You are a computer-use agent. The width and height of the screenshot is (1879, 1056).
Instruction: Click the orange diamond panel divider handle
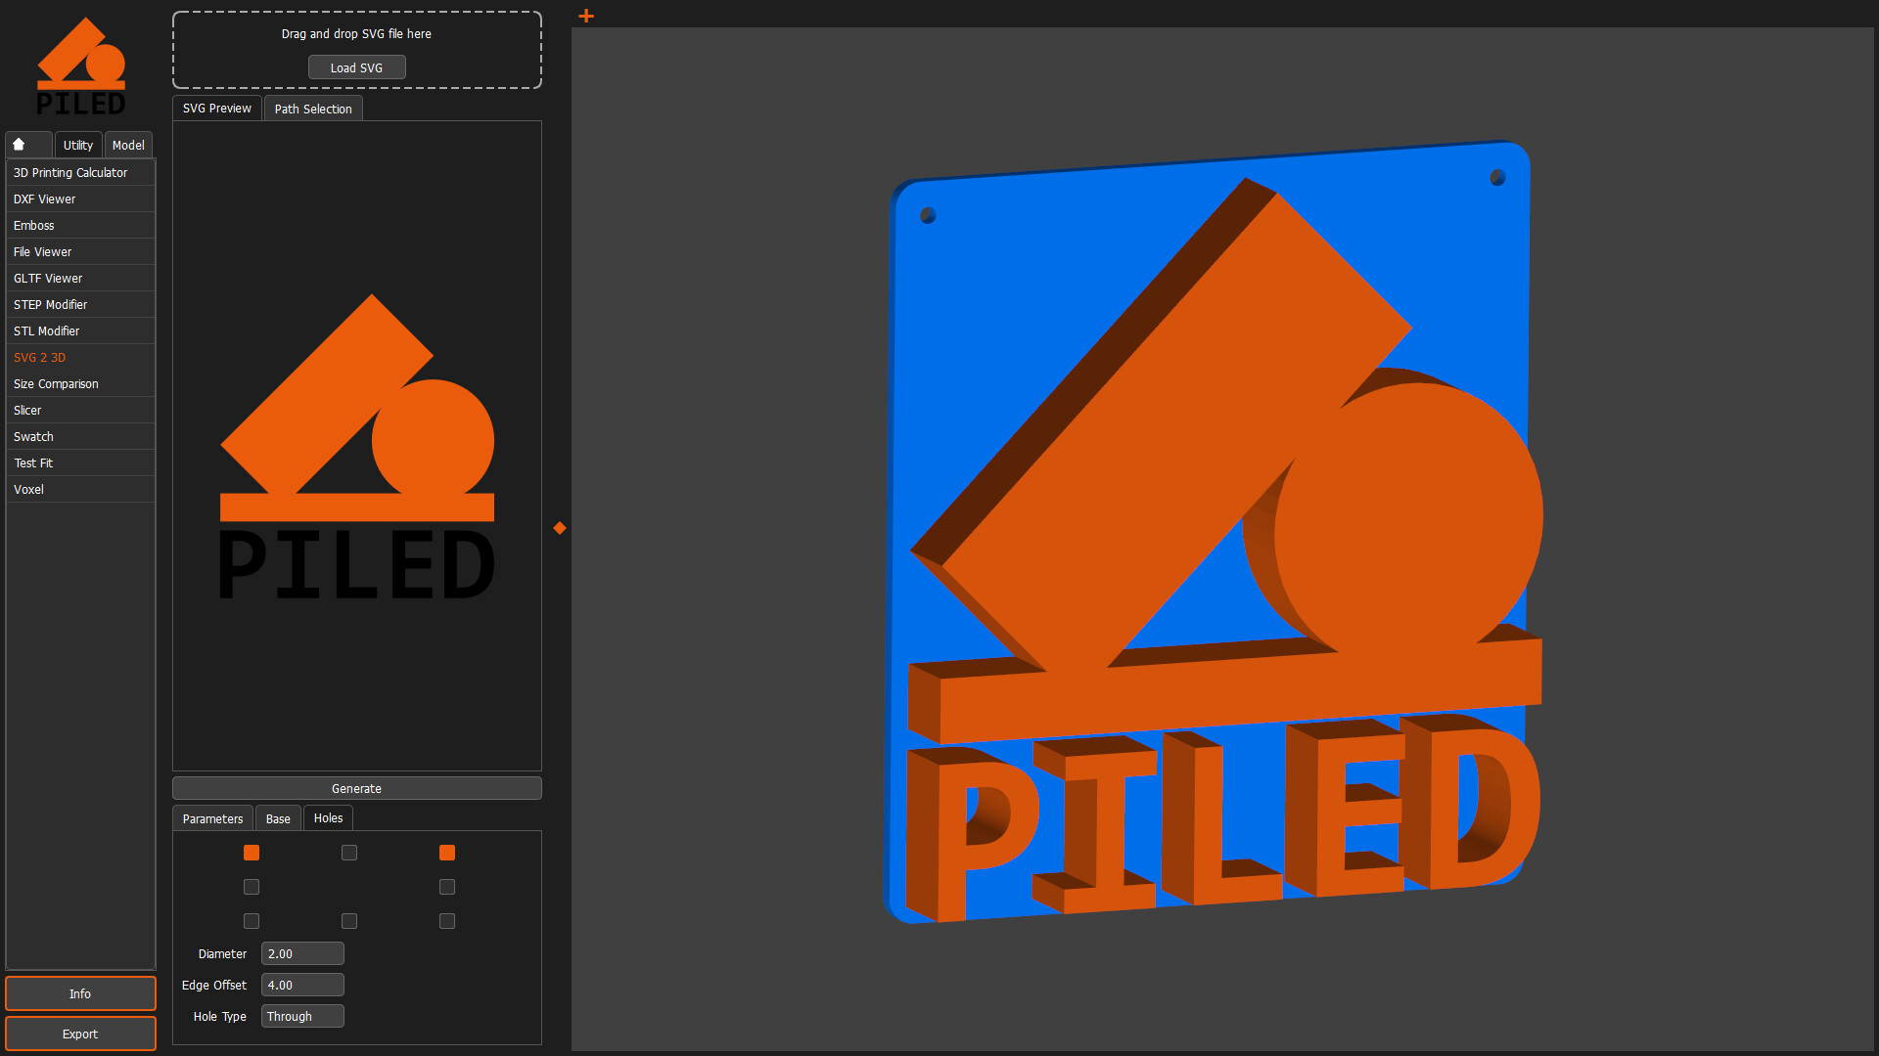pyautogui.click(x=560, y=528)
